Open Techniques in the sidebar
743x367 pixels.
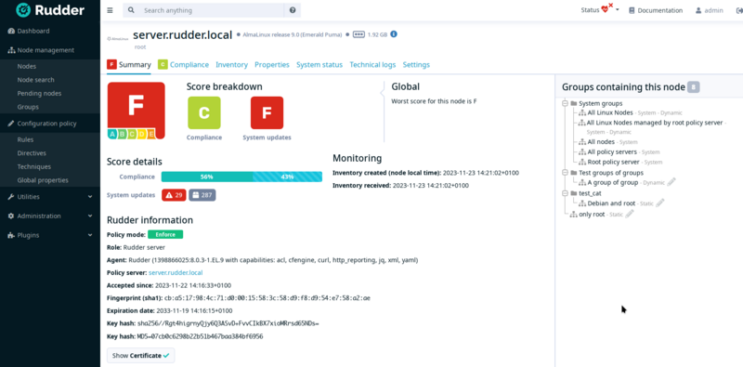click(x=50, y=166)
